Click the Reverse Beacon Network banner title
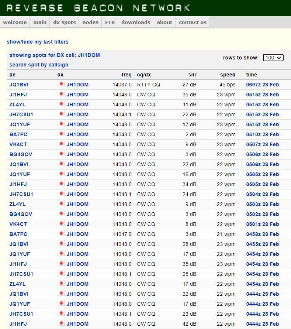Viewport: 291px width, 329px height. 98,8
